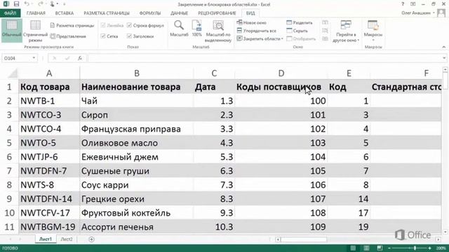Switch to Page Break Preview in status bar

coord(380,248)
